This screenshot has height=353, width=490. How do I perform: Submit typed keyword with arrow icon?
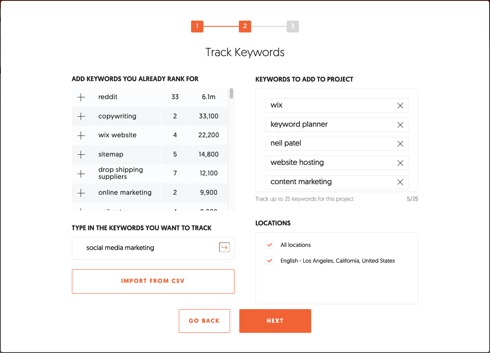224,247
